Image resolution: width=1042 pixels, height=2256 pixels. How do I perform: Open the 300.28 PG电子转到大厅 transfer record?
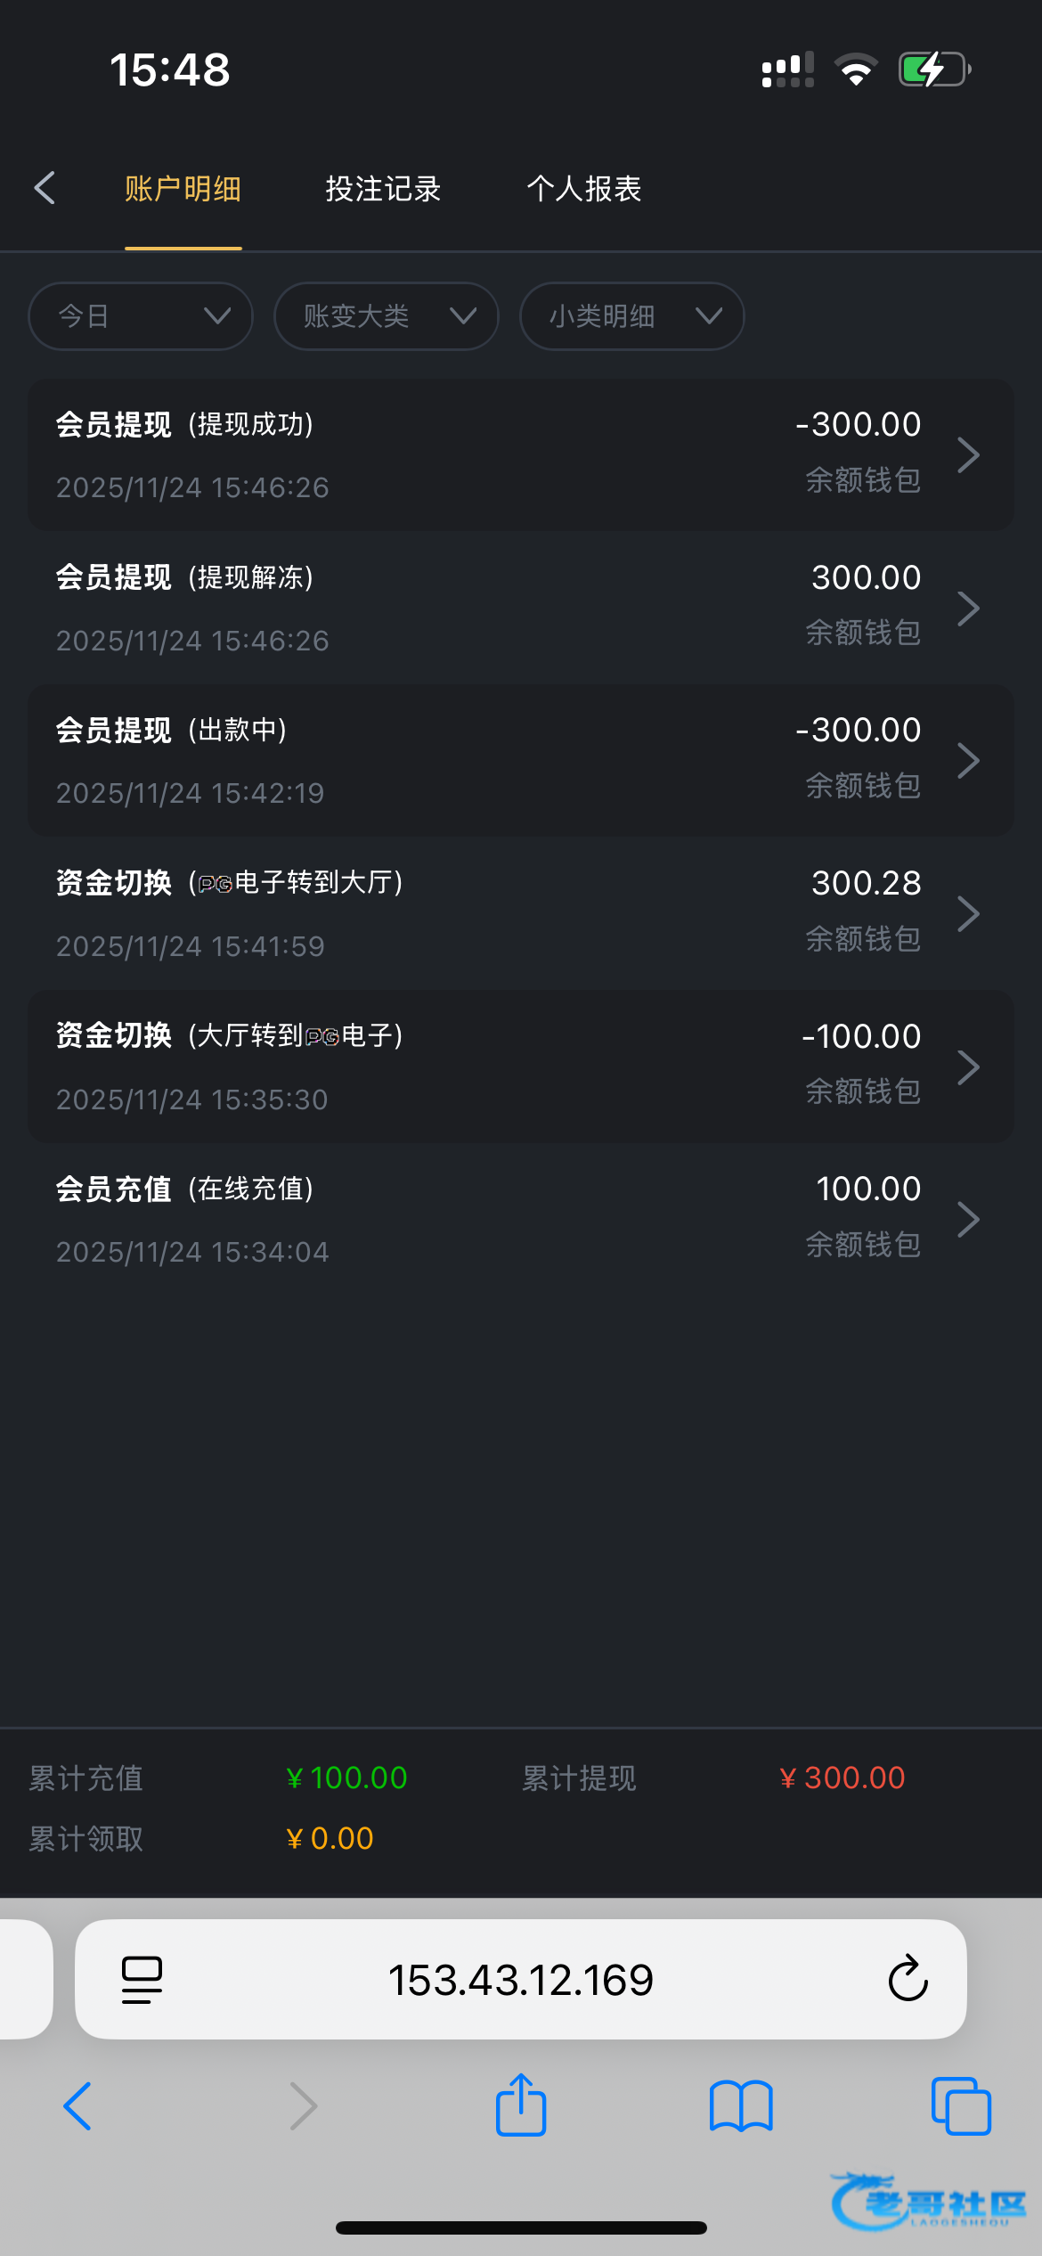pyautogui.click(x=520, y=914)
